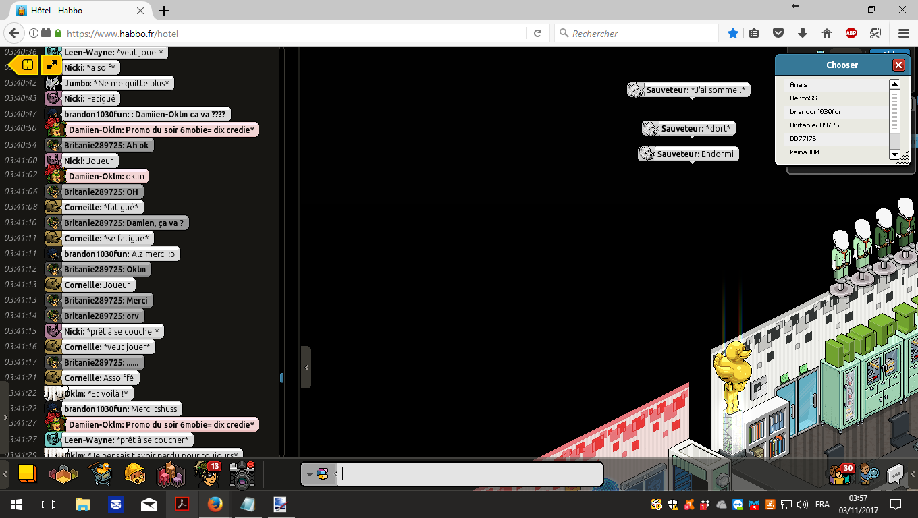Open the find friends magnifier icon

tap(868, 475)
